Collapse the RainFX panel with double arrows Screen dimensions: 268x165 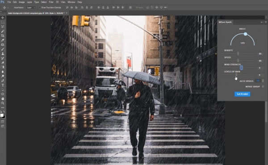click(x=261, y=22)
